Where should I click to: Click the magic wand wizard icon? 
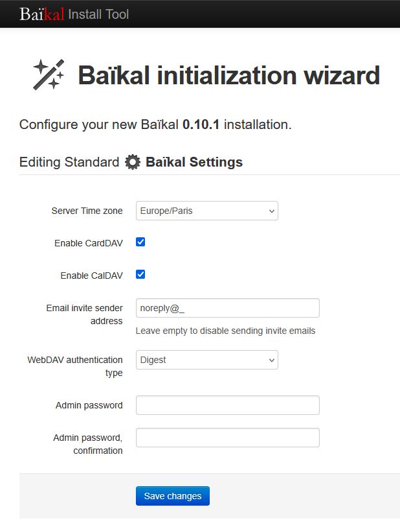(49, 75)
